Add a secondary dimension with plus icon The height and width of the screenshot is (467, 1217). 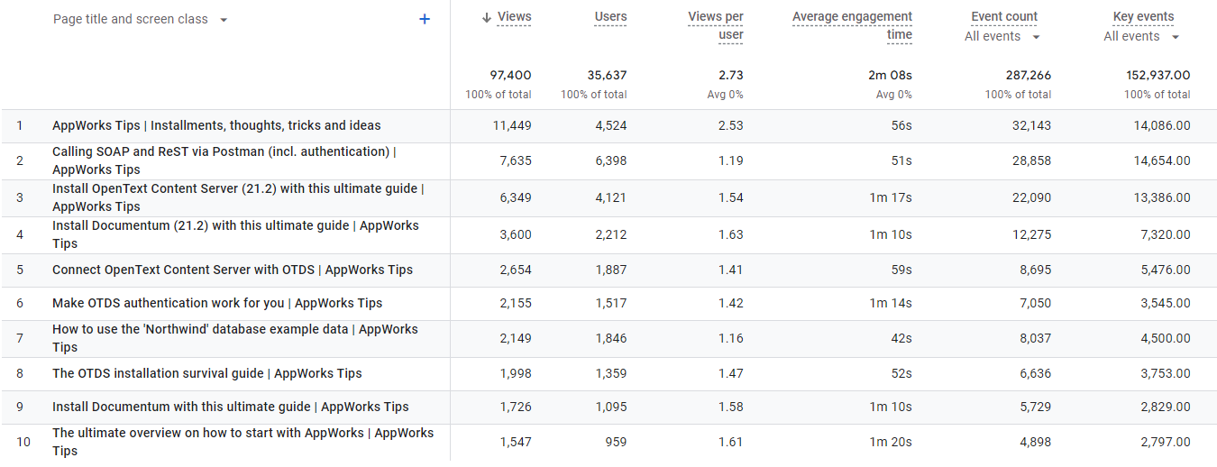coord(425,19)
